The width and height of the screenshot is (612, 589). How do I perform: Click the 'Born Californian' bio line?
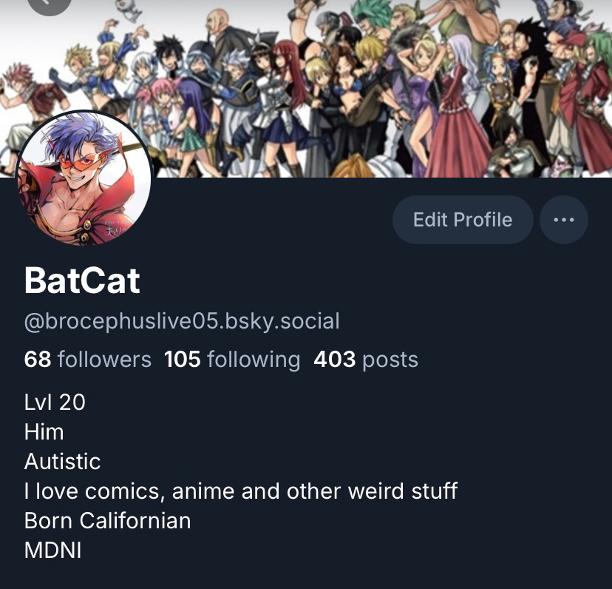point(107,521)
